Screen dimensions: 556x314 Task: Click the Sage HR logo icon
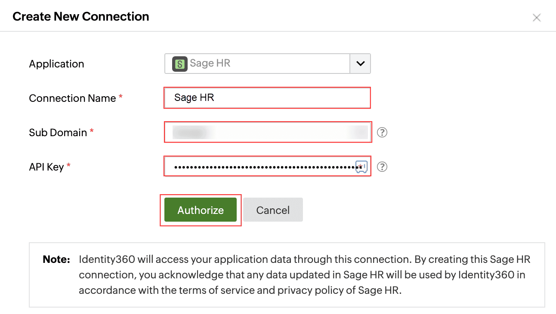(180, 64)
